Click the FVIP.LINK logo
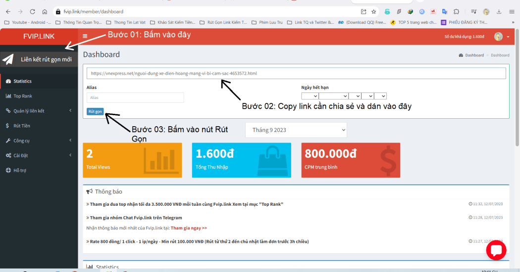Screen dimensions: 520x272 (39, 37)
